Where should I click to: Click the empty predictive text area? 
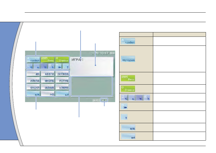[92, 86]
